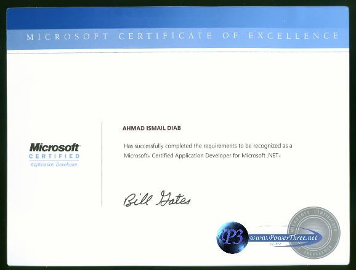Click the word EXCELLENCE in header banner

294,36
